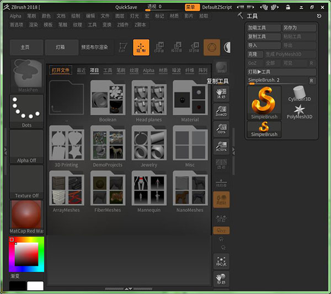Select the large SimpleBrush tool thumbnail
Screen dimensions: 331x294
tap(264, 103)
